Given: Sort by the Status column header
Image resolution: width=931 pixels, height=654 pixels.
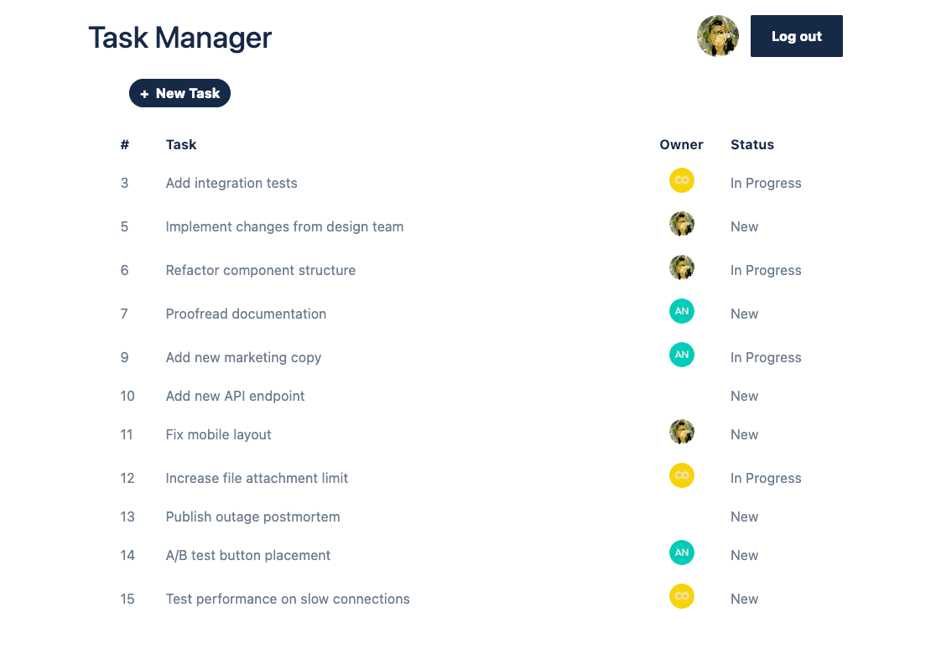Looking at the screenshot, I should click(x=752, y=144).
